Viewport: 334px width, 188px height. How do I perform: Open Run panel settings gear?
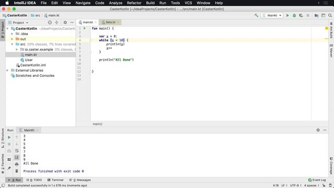coord(318,130)
